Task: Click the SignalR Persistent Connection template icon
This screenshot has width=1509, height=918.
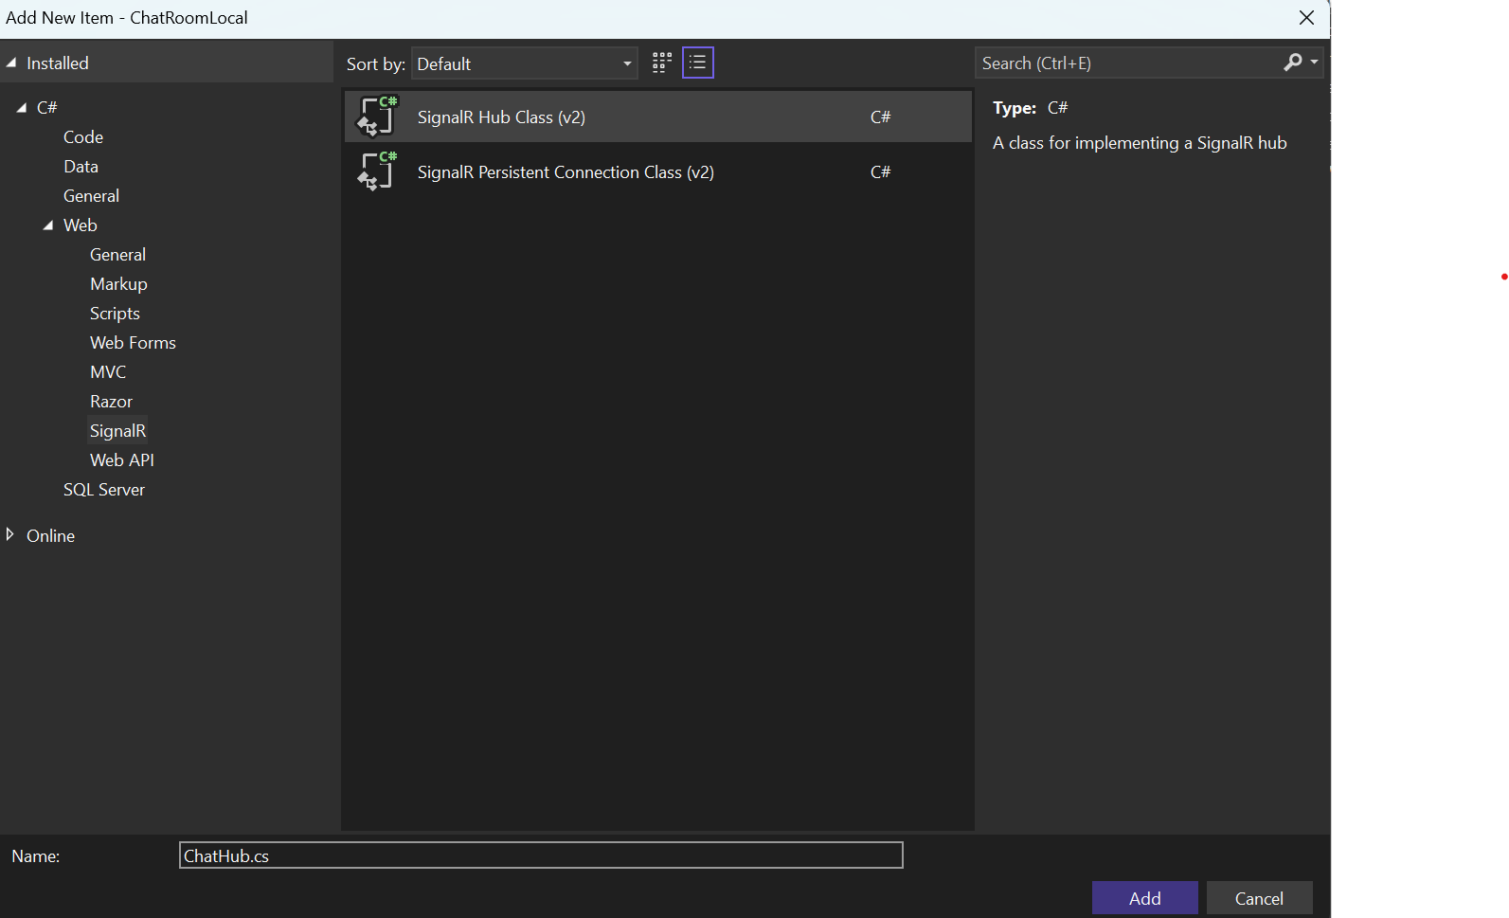Action: point(377,171)
